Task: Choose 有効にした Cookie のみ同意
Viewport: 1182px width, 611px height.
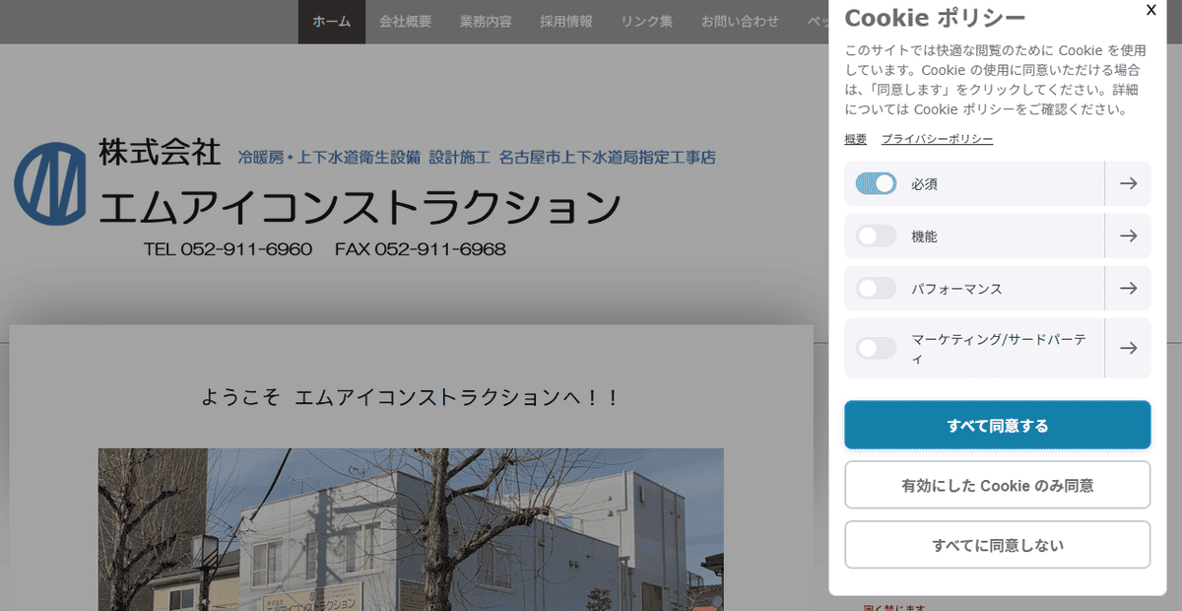Action: pos(997,485)
